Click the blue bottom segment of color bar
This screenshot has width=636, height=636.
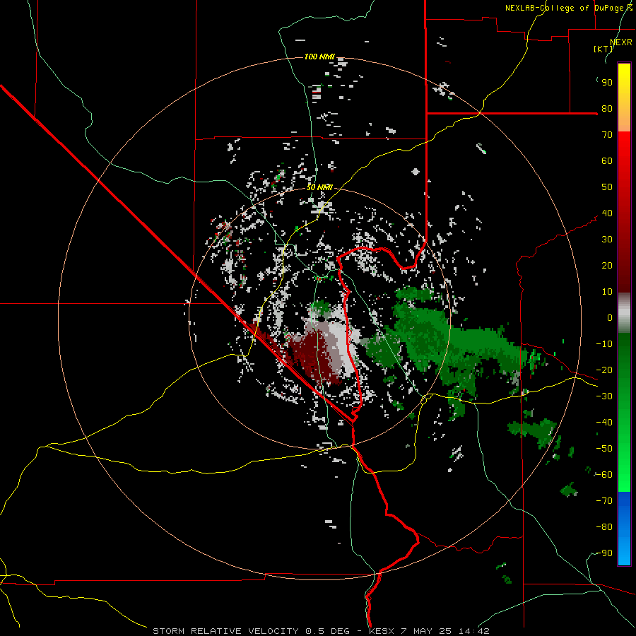[x=624, y=529]
